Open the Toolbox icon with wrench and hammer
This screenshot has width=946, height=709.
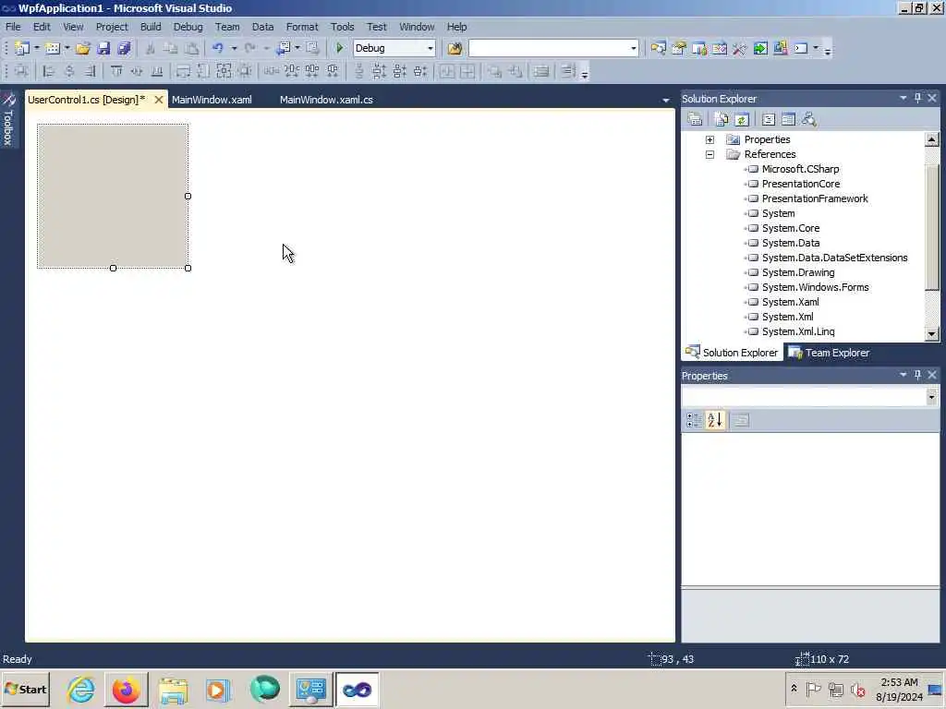(740, 48)
